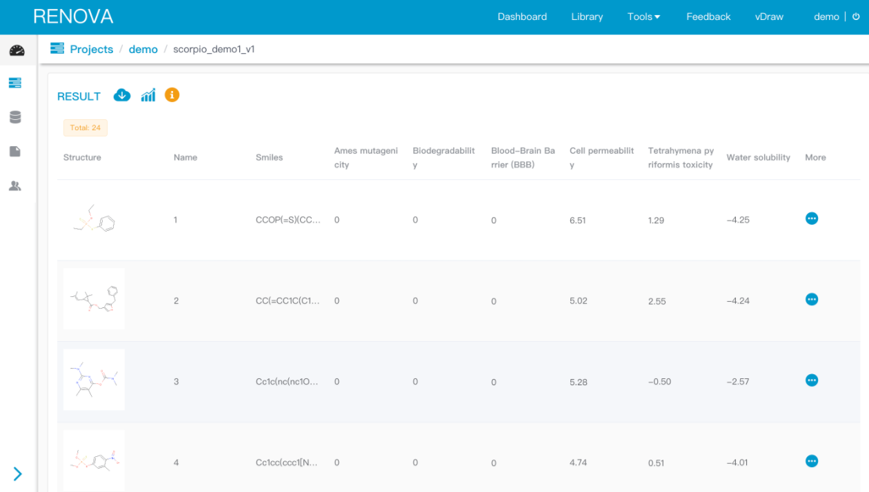Expand the Tools dropdown menu
The height and width of the screenshot is (492, 869).
click(643, 17)
